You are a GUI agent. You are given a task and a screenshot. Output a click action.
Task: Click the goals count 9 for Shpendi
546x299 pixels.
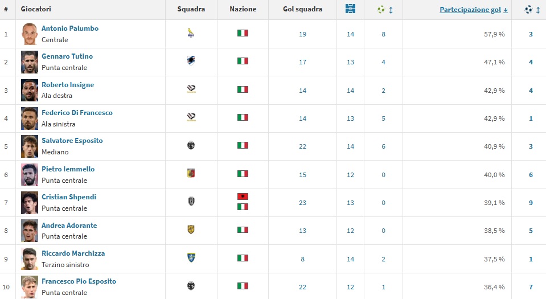pos(531,202)
